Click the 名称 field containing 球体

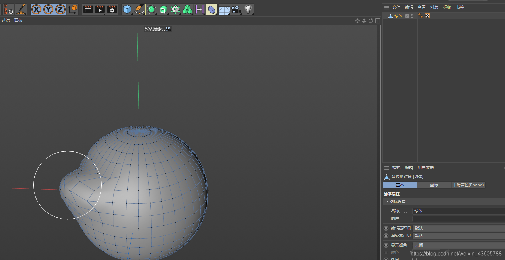[459, 211]
